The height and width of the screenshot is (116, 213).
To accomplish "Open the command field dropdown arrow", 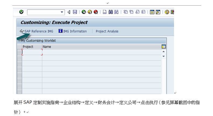I will click(x=62, y=12).
